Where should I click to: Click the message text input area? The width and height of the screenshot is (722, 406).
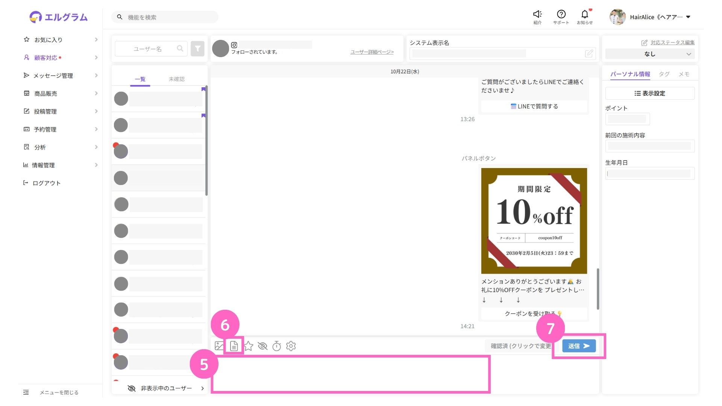pos(350,374)
